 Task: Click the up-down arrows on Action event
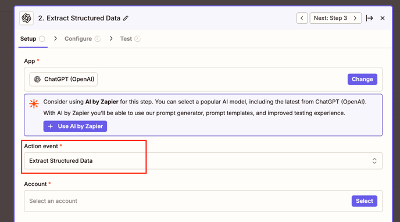(x=374, y=161)
